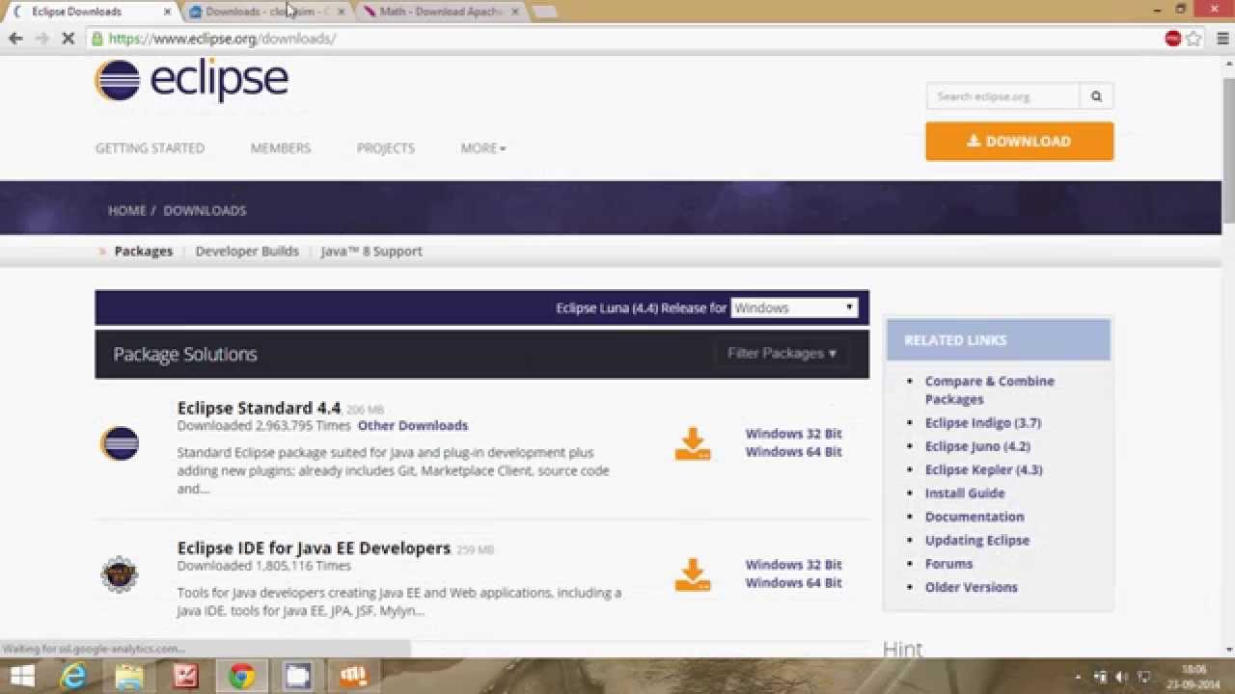Select the Packages sub-tab
1235x694 pixels.
click(x=143, y=251)
